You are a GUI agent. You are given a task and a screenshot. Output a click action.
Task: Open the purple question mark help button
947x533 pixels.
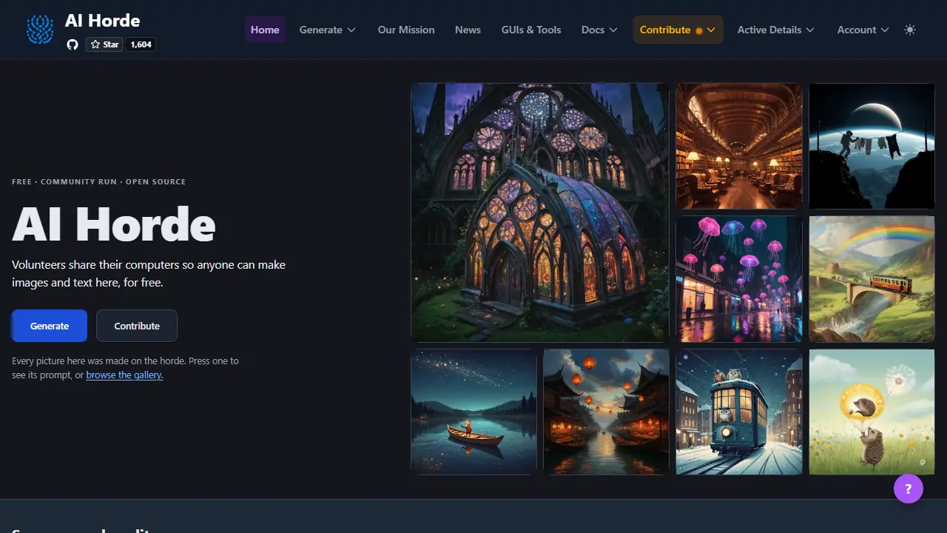(909, 489)
